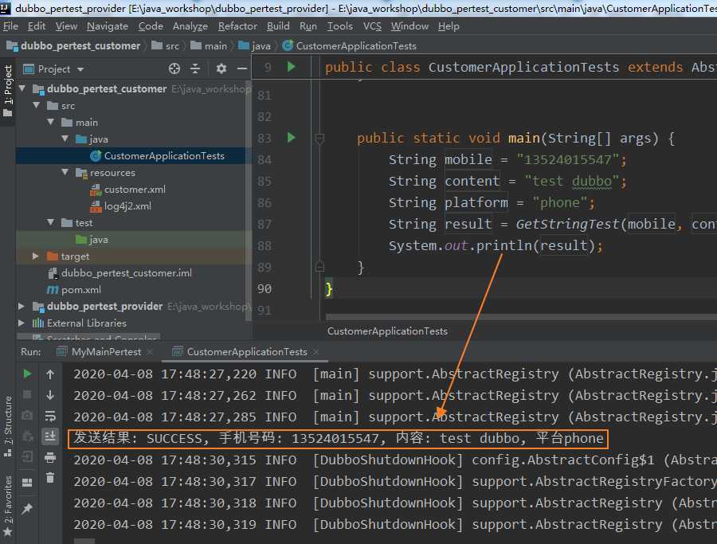This screenshot has width=717, height=544.
Task: Open the 1: Project tool window tab
Action: (x=8, y=90)
